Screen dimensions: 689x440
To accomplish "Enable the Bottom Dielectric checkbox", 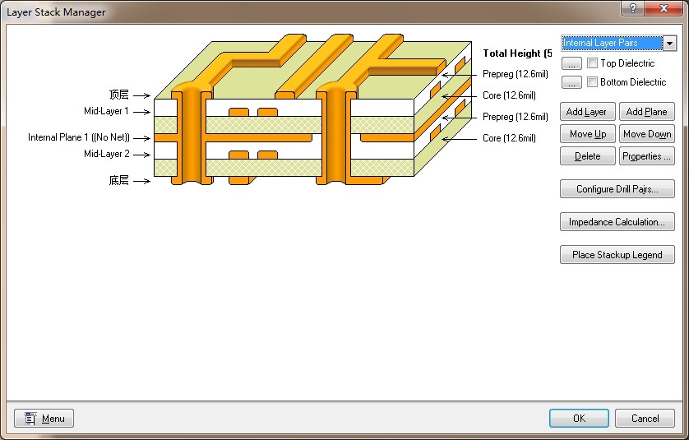I will pos(592,81).
